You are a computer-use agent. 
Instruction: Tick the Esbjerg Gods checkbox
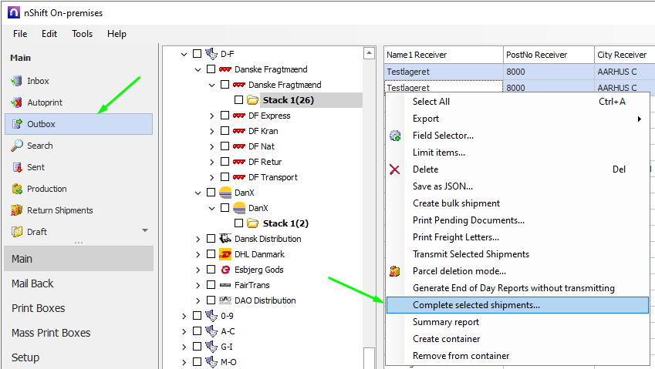[x=211, y=270]
